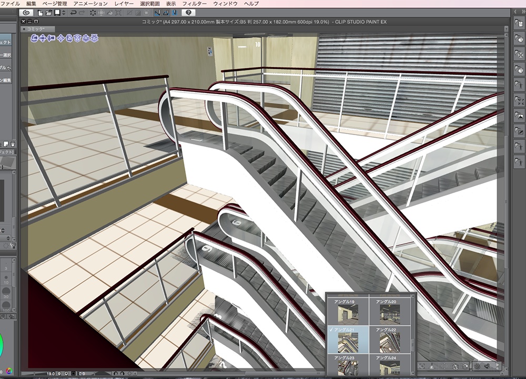Click zoom in button in canvas status bar

tap(66, 373)
